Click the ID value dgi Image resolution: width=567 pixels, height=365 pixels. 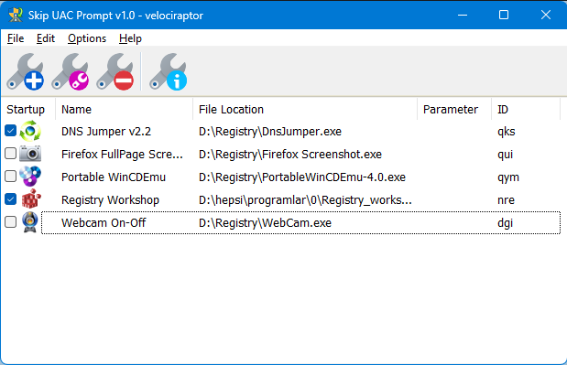pyautogui.click(x=505, y=223)
